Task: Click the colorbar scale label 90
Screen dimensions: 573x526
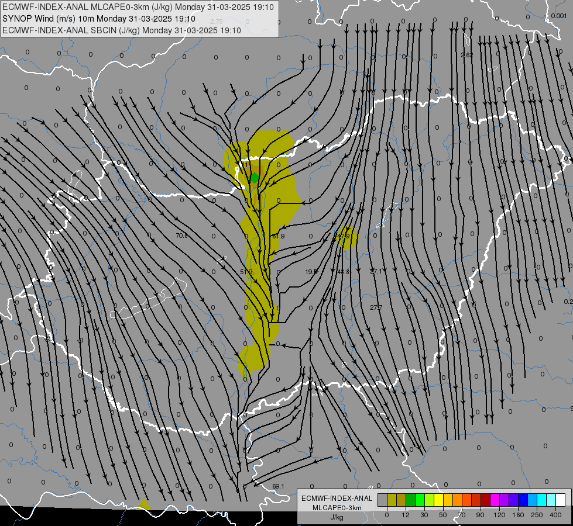Action: click(x=480, y=515)
